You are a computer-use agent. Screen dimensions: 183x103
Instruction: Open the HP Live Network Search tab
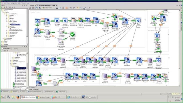[x=35, y=92]
